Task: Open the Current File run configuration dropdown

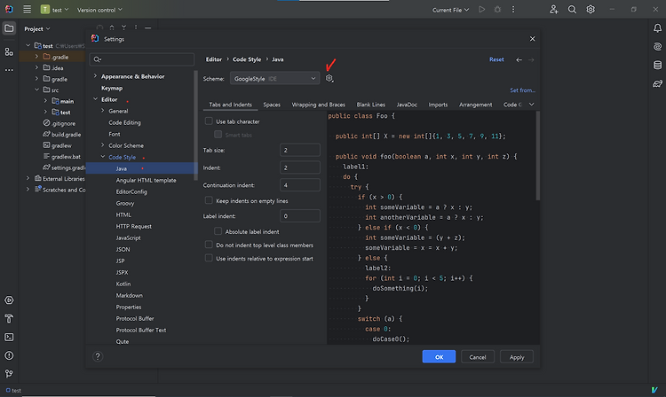Action: 450,10
